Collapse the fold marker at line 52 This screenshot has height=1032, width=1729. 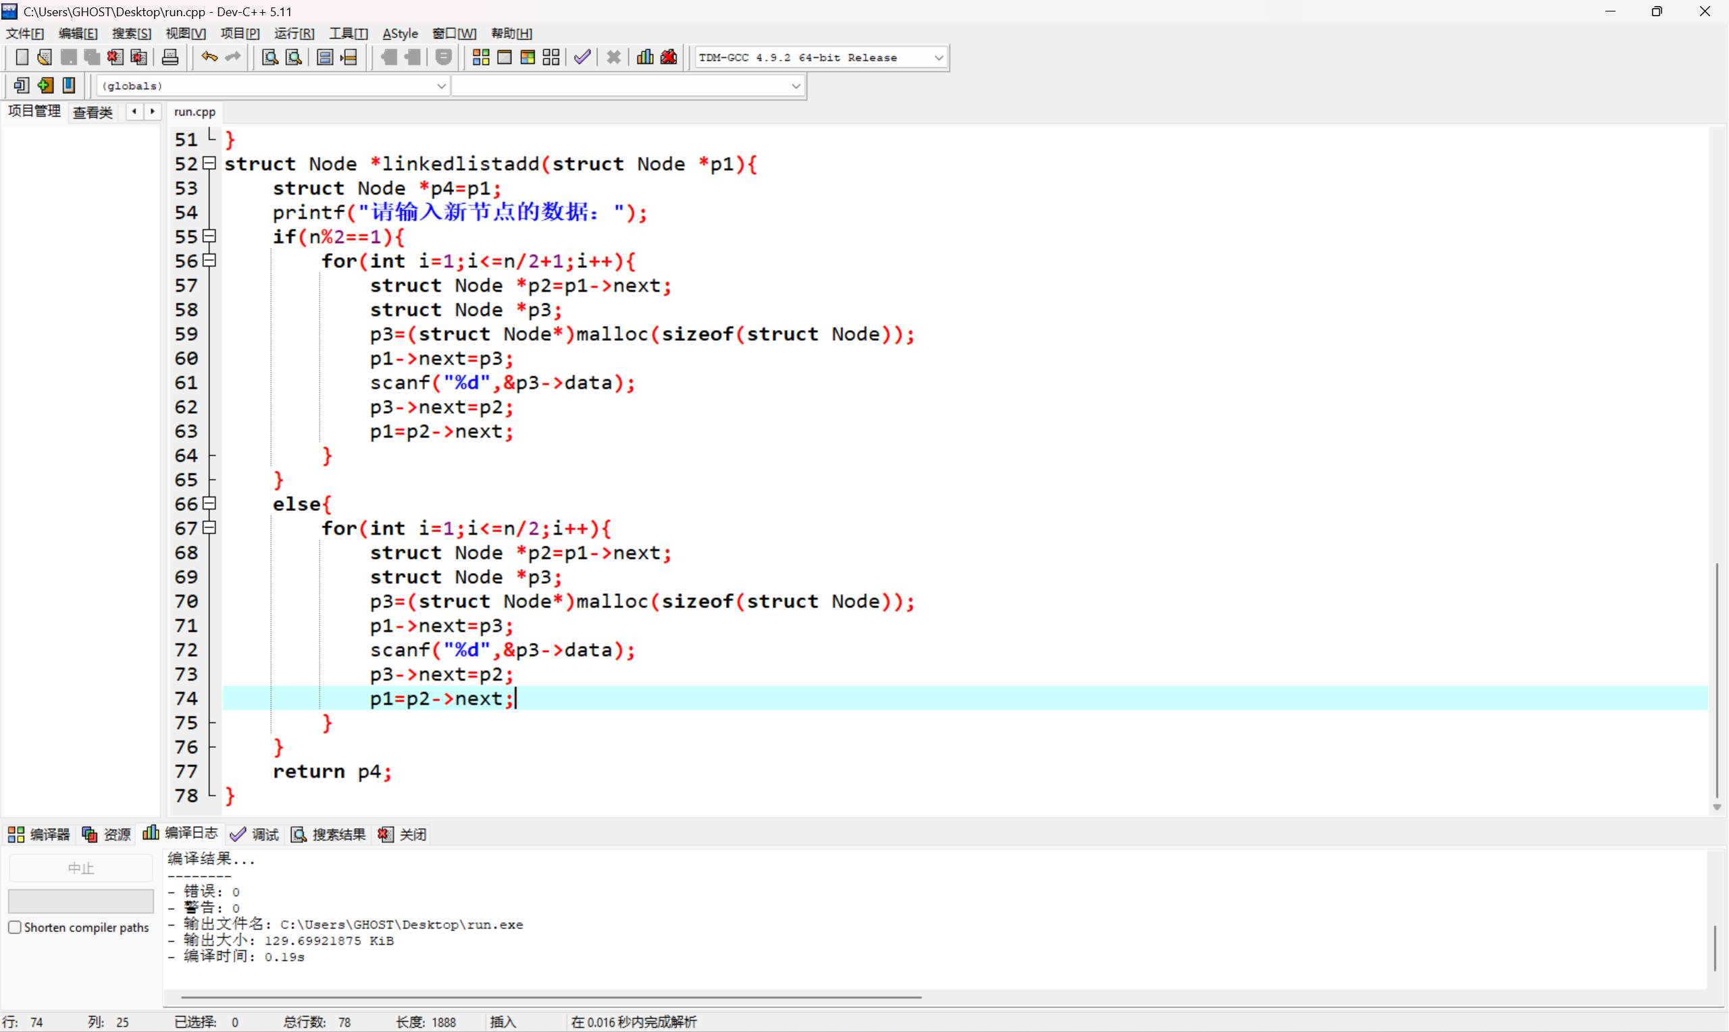tap(209, 163)
